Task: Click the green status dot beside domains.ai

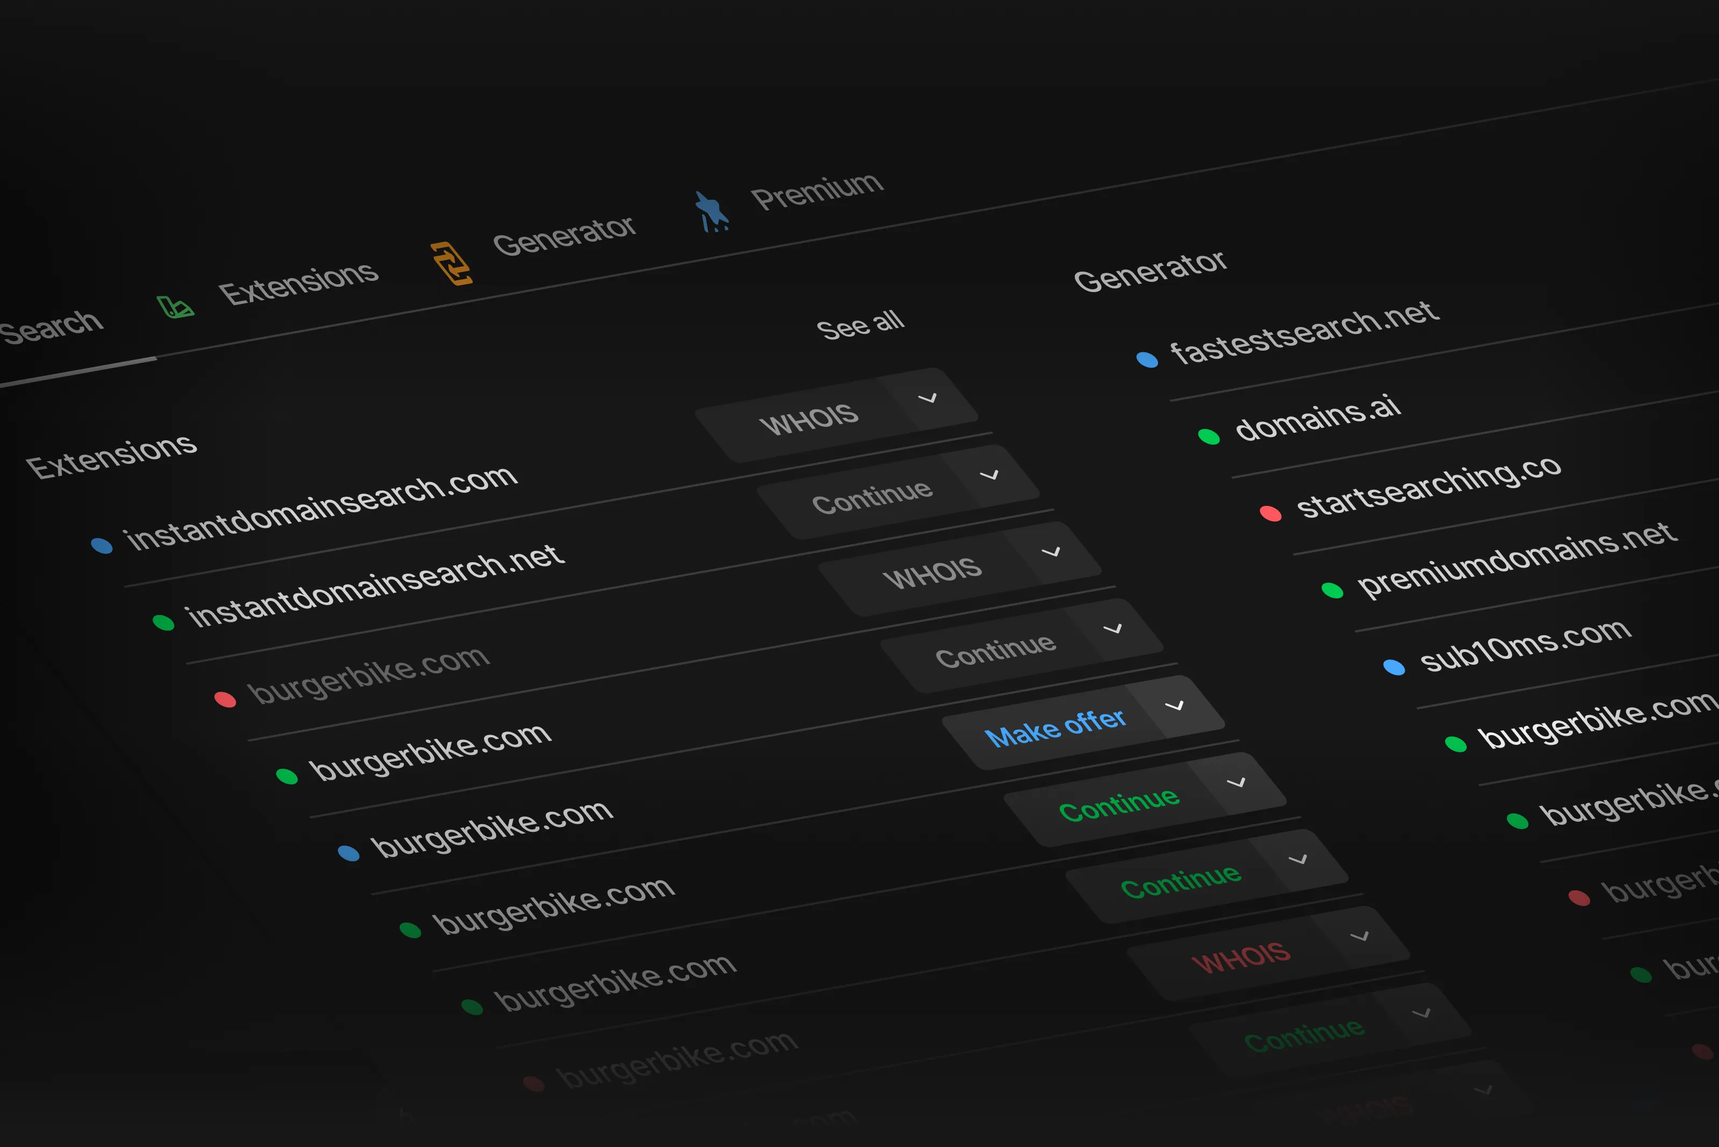Action: tap(1209, 437)
